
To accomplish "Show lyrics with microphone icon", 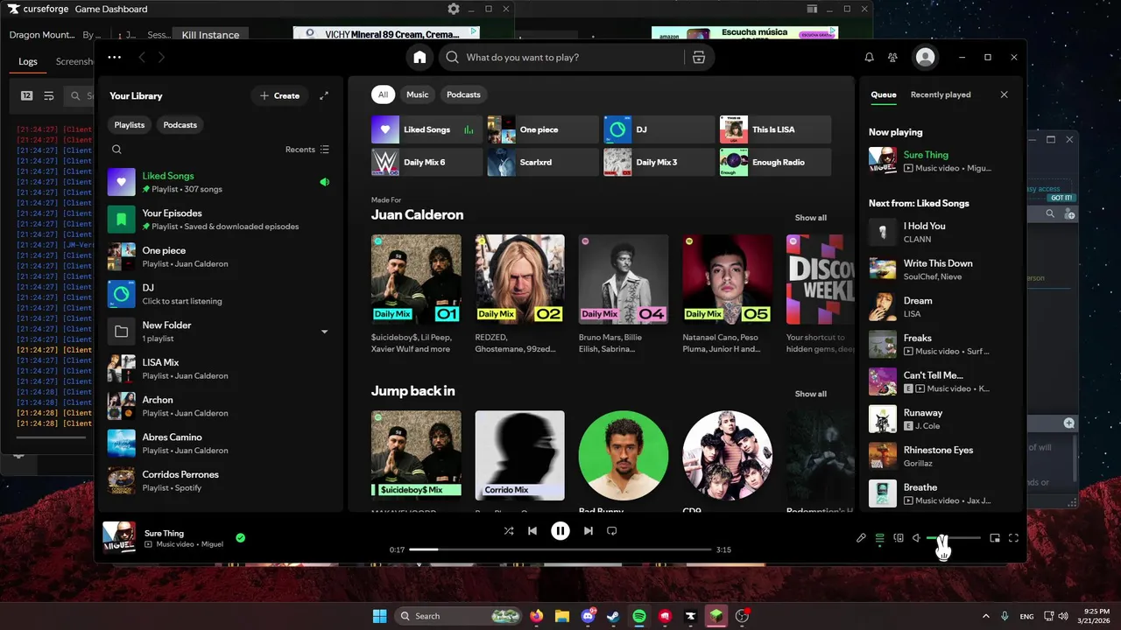I will 861,538.
